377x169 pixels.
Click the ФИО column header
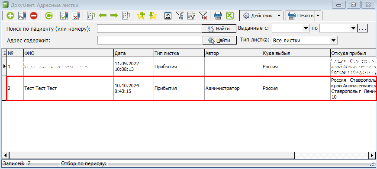pyautogui.click(x=68, y=53)
